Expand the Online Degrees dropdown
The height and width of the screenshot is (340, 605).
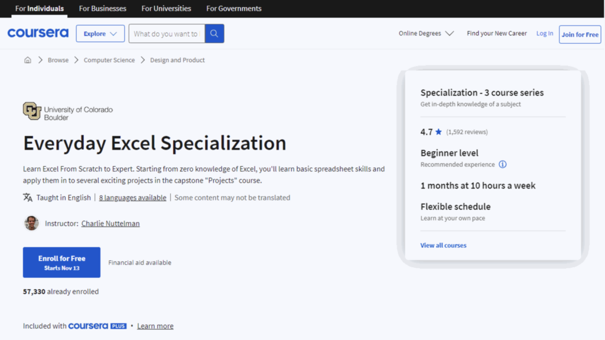click(x=426, y=34)
